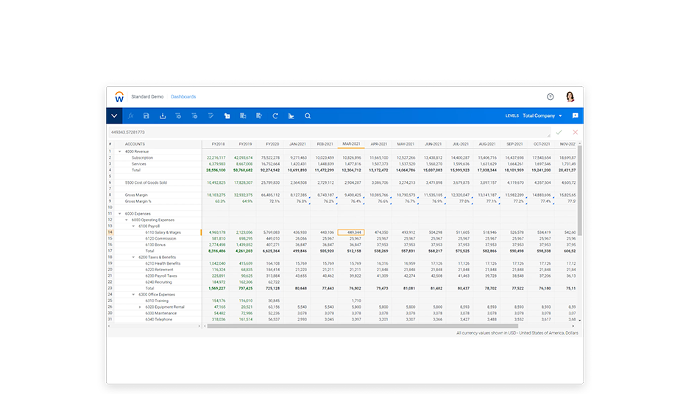Click the save disk icon in toolbar

[x=146, y=116]
